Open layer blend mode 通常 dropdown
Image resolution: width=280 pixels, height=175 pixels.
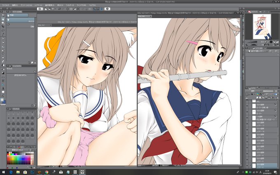pyautogui.click(x=254, y=91)
